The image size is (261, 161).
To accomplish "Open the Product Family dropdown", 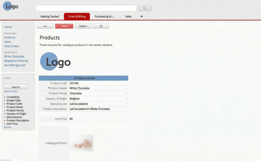I will click(126, 93).
